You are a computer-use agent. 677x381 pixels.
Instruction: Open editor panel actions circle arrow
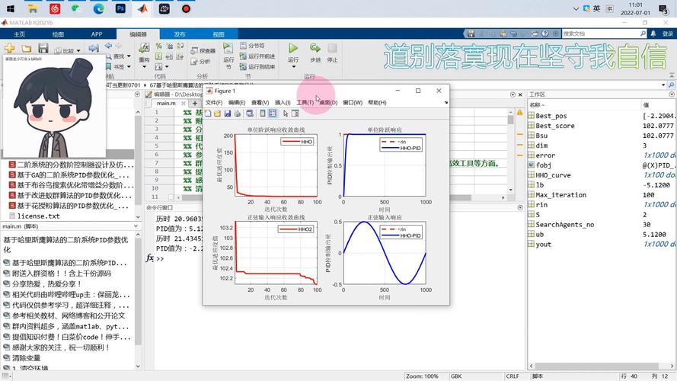click(x=513, y=94)
